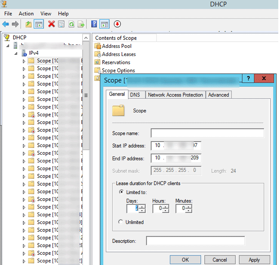This screenshot has height=265, width=280.
Task: Click the Scope Options text entry
Action: pos(118,71)
